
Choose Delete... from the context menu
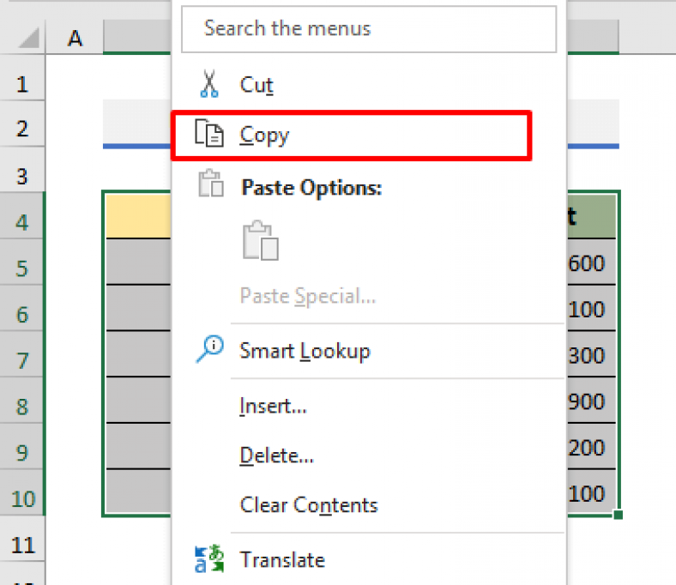(x=276, y=455)
